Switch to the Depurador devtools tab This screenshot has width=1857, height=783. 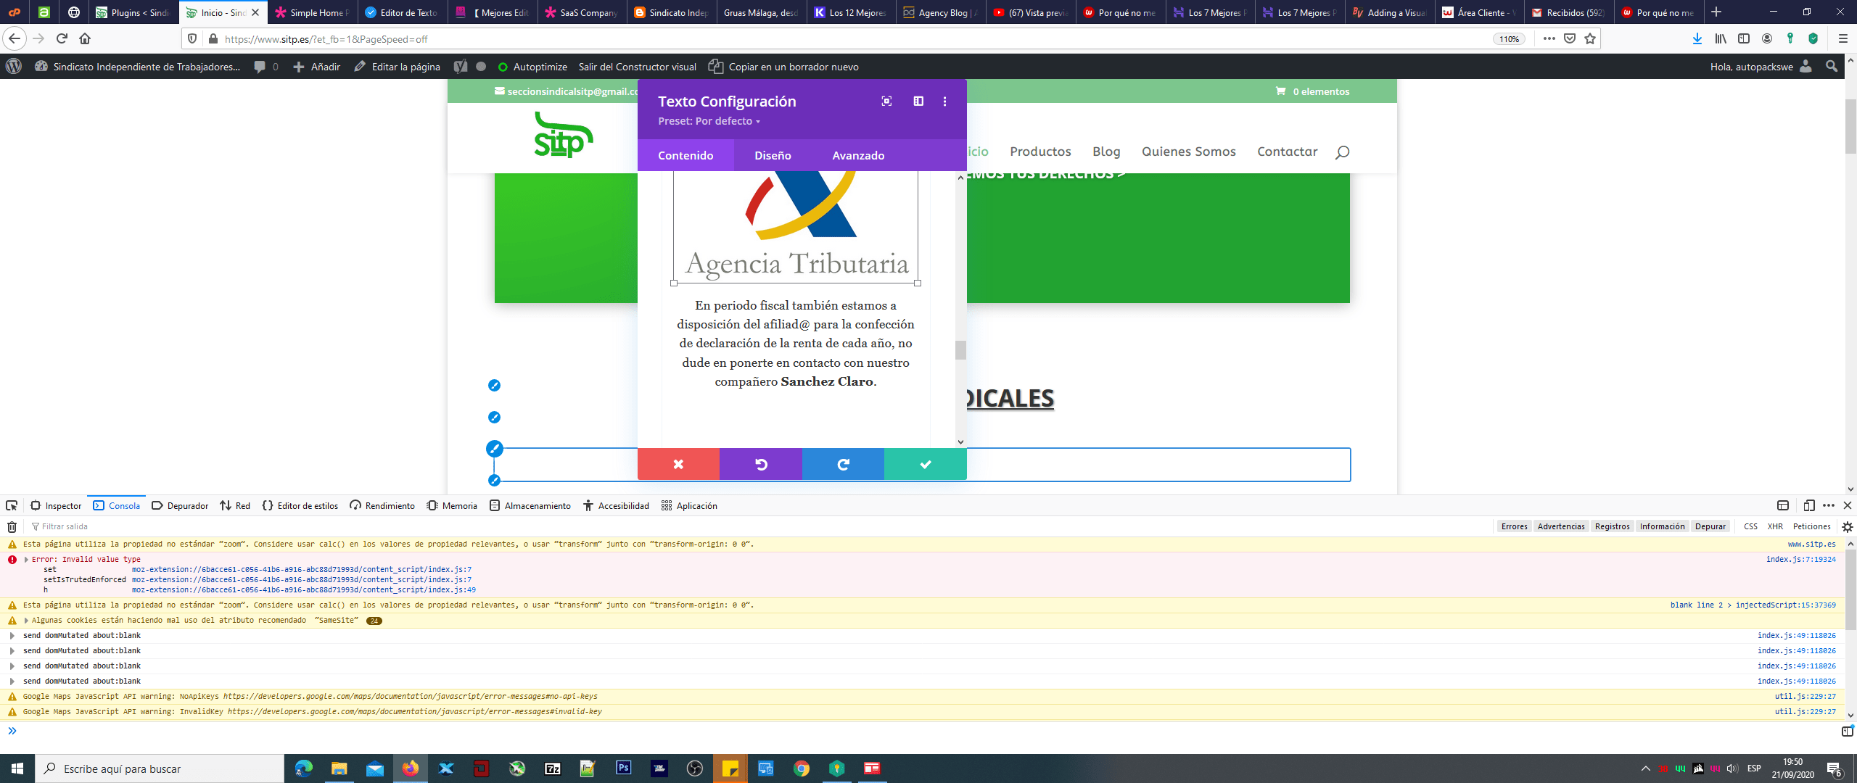pos(180,505)
